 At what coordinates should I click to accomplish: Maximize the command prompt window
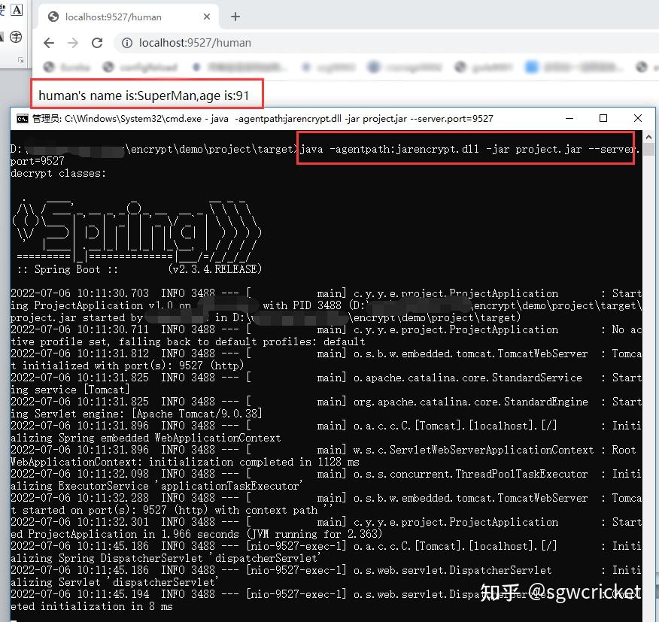coord(604,118)
